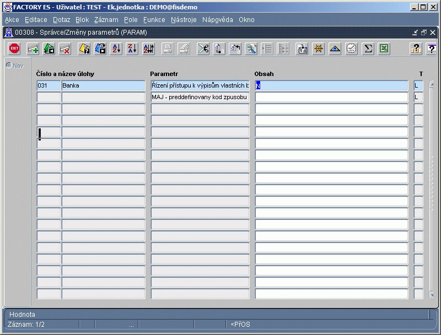
Task: Click the enter query icon with question mark
Action: (84, 49)
